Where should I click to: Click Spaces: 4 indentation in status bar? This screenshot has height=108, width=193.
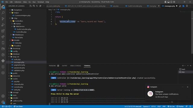coord(146,106)
